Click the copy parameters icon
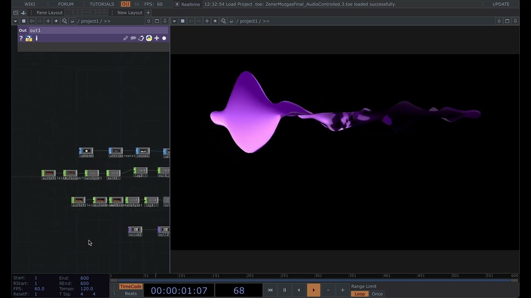Screen dimensions: 531x298 tap(141, 38)
